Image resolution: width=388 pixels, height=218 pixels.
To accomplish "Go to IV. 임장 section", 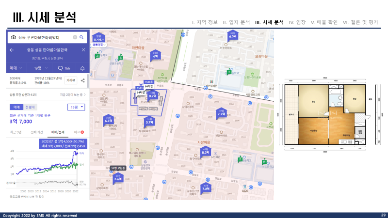I will tap(297, 22).
